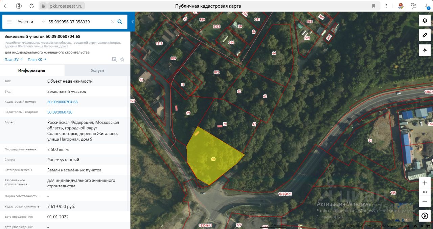Click the pkk.rosreestr.ru address bar
This screenshot has height=229, width=433.
(67, 6)
